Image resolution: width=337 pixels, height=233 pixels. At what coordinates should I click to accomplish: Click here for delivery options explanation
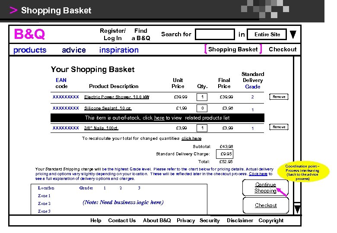click(x=258, y=174)
